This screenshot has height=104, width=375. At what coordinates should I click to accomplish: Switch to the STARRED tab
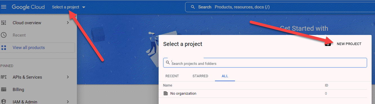coord(200,76)
